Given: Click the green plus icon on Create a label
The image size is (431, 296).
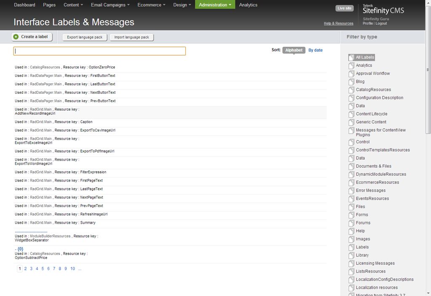Looking at the screenshot, I should click(x=16, y=37).
